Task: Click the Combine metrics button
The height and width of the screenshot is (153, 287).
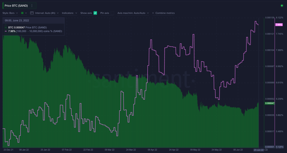Action: [165, 13]
